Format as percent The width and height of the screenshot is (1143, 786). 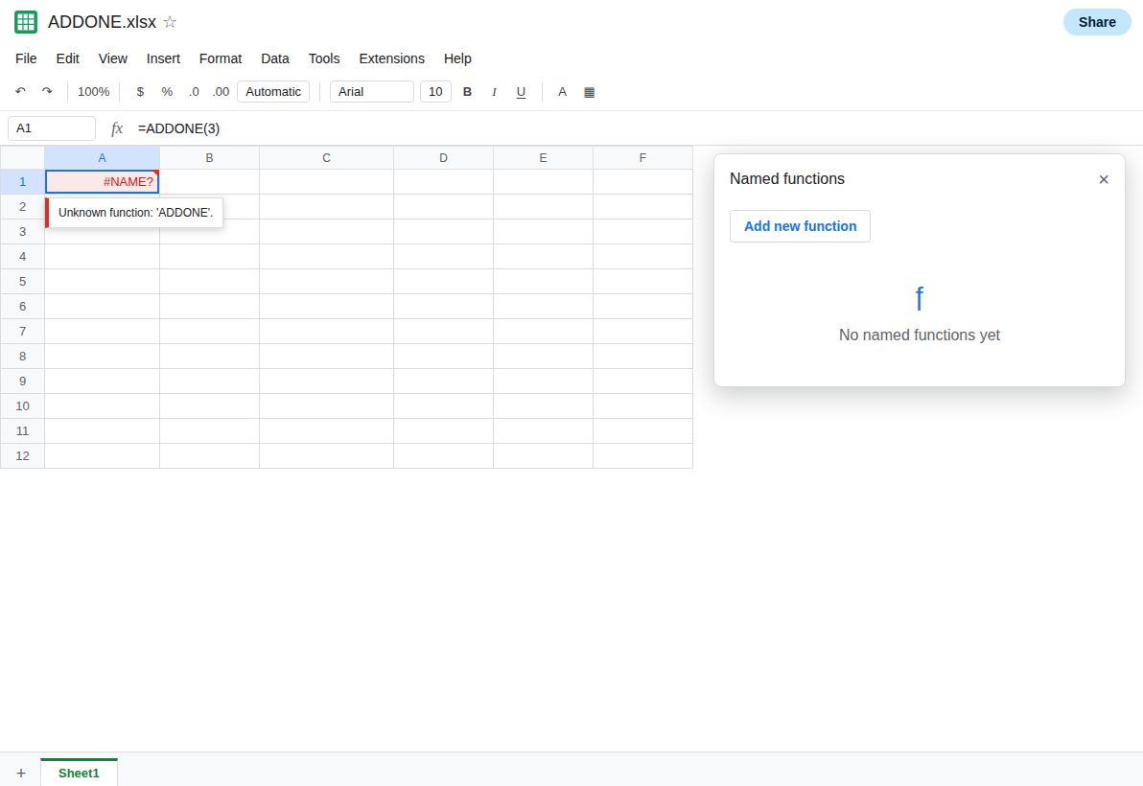167,92
